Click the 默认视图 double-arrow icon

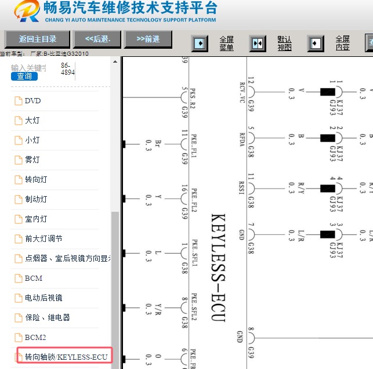258,44
